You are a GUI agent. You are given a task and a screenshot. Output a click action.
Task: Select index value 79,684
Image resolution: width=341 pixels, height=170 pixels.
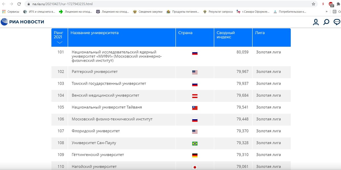pos(242,95)
